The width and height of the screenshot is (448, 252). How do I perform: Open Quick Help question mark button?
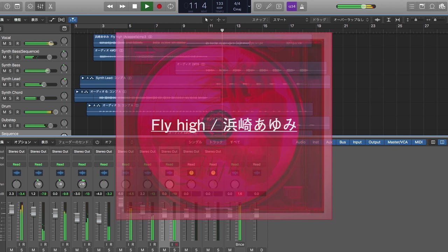(x=7, y=6)
